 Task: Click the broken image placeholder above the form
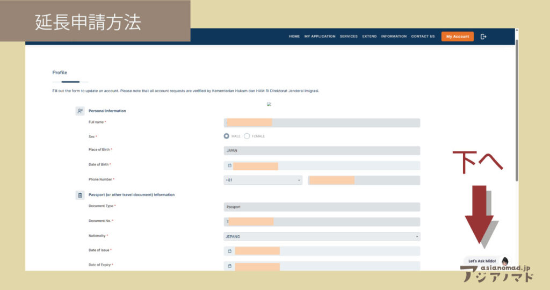[269, 105]
